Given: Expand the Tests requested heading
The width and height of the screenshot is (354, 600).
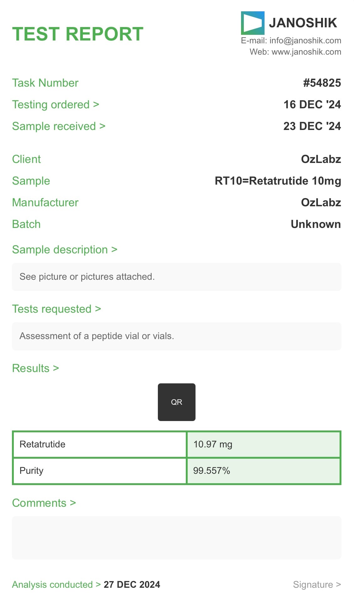Looking at the screenshot, I should (56, 309).
